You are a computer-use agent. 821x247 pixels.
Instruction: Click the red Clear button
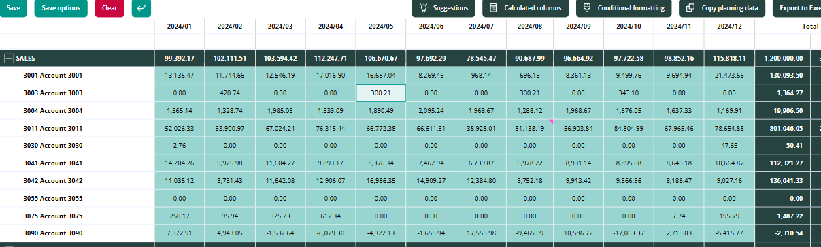tap(110, 8)
